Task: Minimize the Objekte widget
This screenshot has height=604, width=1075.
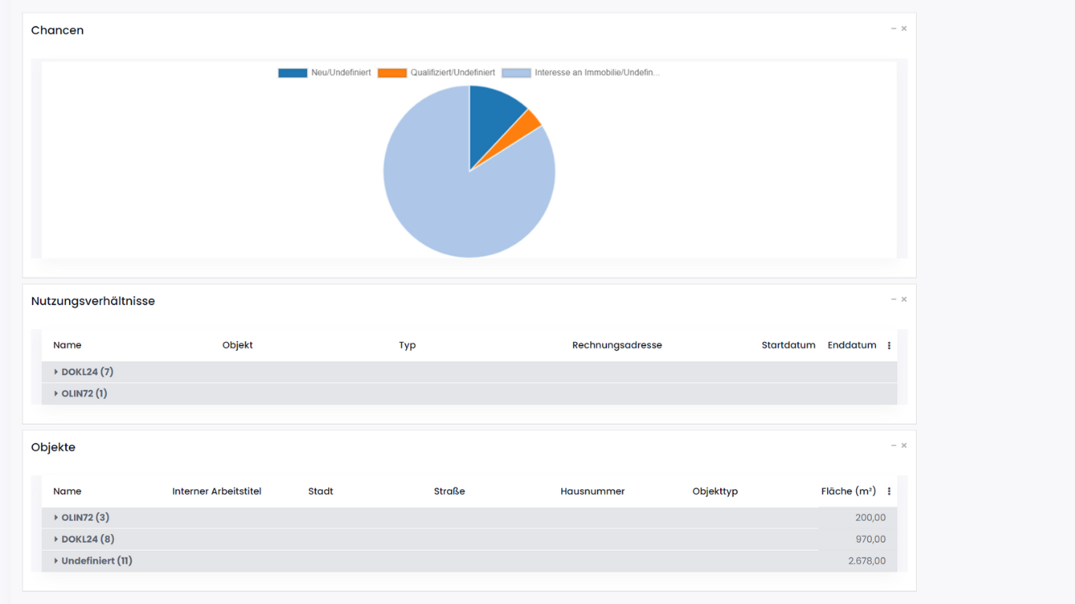Action: pos(892,444)
